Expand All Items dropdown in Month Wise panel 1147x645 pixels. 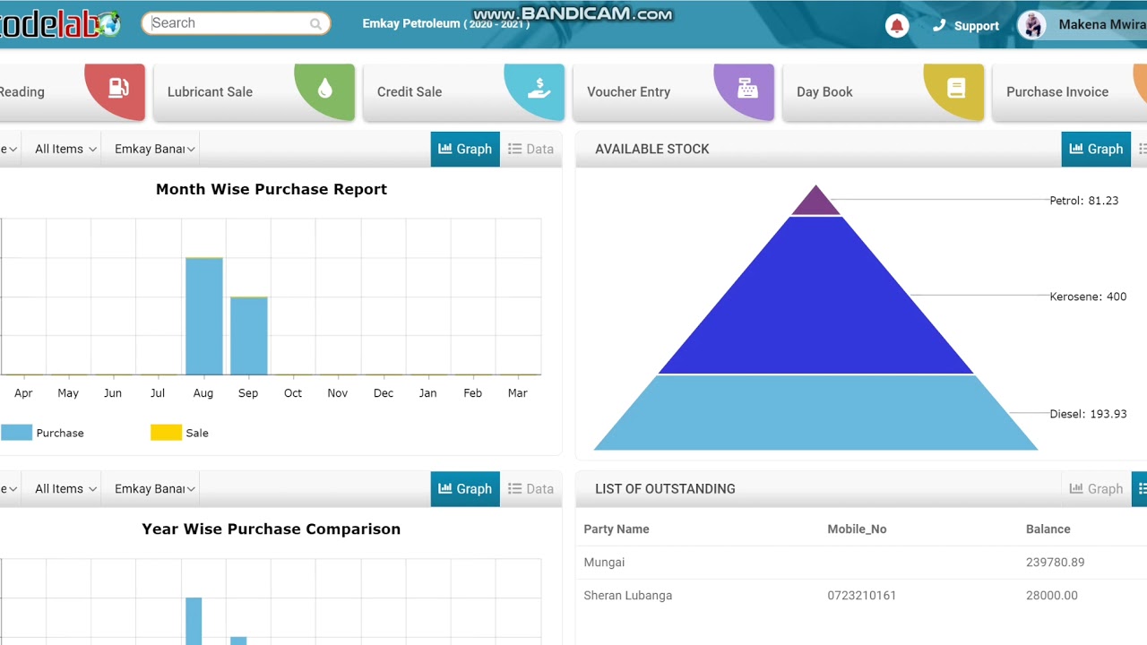click(65, 149)
